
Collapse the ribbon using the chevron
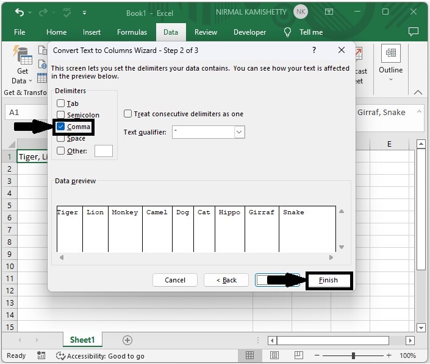418,93
